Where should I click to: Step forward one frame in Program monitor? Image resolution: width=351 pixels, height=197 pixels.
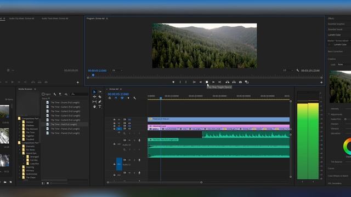[213, 82]
